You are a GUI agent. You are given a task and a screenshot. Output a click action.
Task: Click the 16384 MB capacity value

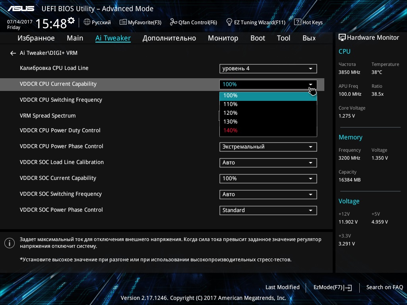[x=350, y=180]
